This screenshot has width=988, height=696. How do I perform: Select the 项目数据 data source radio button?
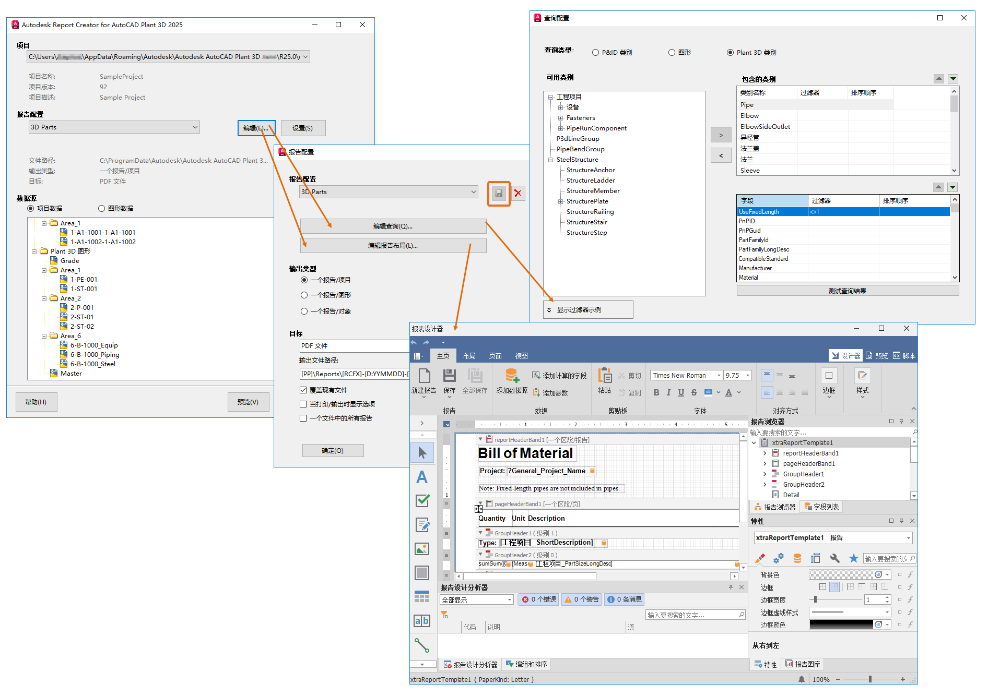31,209
